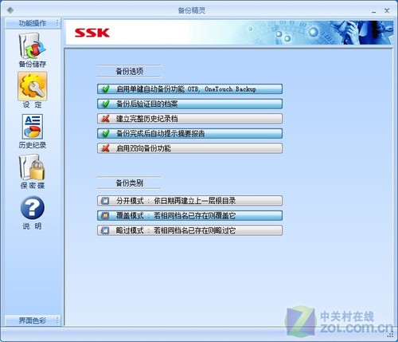
Task: Toggle 备份后验证目的档案 option
Action: click(189, 104)
